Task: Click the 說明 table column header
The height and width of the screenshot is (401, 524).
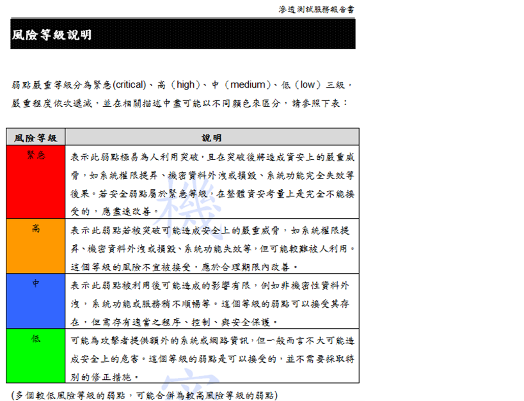Action: (x=212, y=138)
